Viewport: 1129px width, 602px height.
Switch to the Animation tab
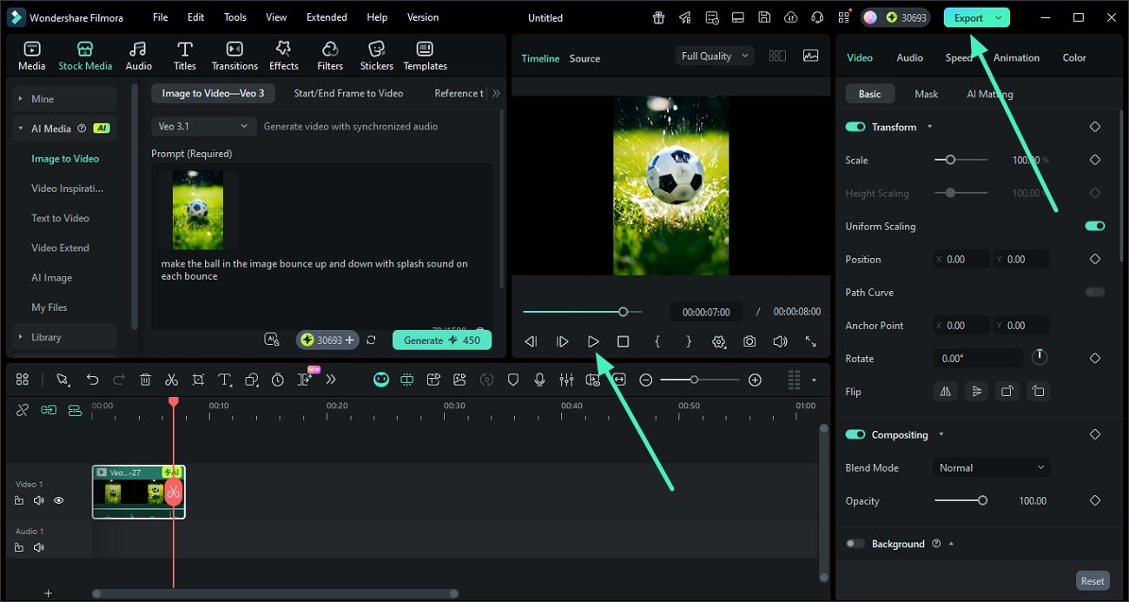coord(1016,57)
